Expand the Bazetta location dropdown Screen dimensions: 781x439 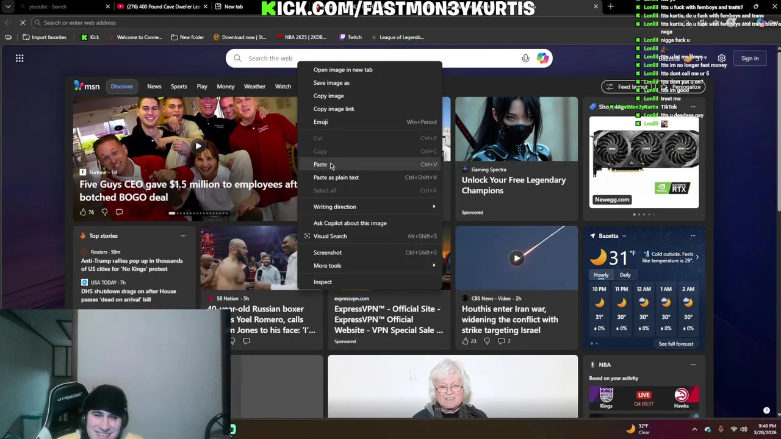pos(624,236)
